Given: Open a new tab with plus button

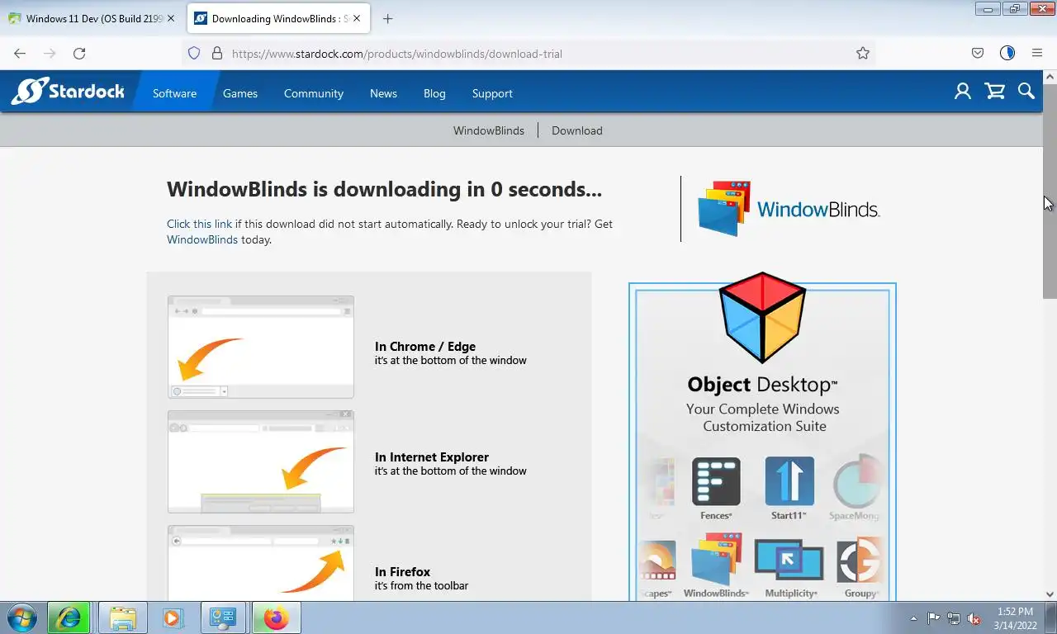Looking at the screenshot, I should [x=388, y=18].
